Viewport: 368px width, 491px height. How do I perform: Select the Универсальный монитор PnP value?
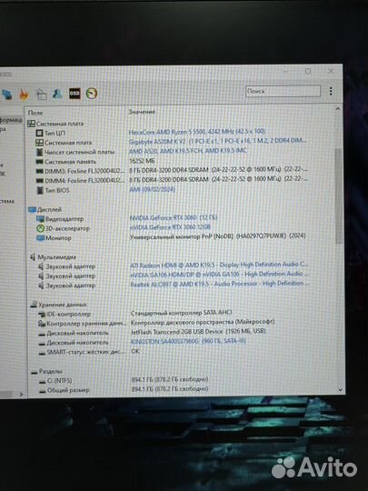217,236
